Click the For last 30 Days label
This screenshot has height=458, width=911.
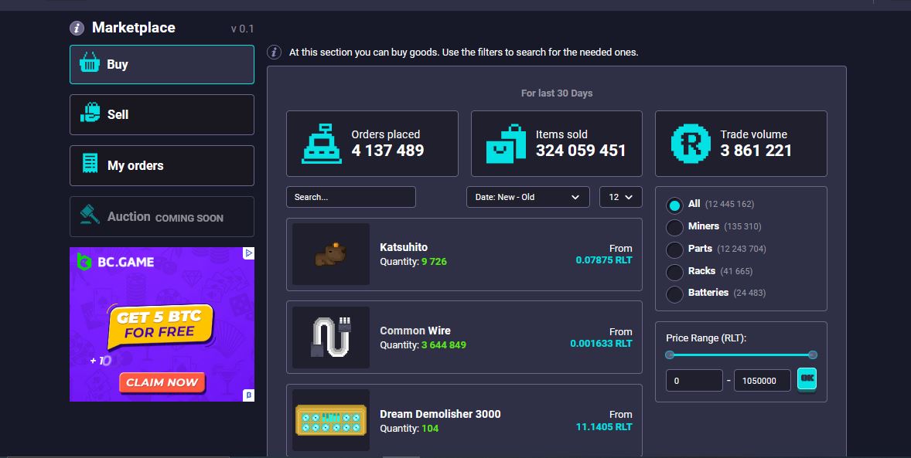tap(557, 93)
